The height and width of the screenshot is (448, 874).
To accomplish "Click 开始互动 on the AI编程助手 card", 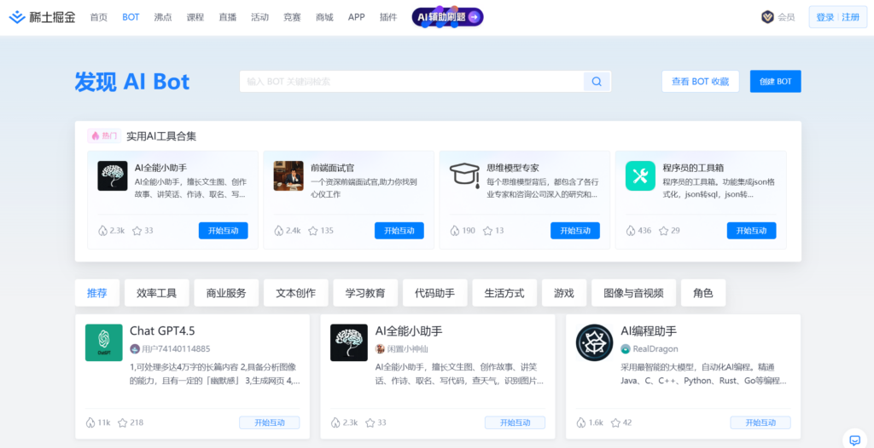I will (760, 422).
